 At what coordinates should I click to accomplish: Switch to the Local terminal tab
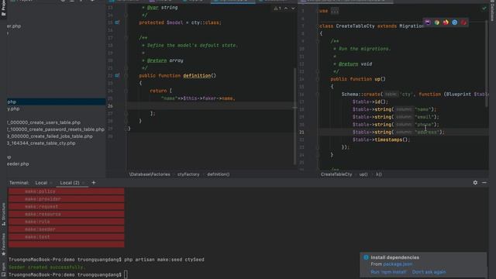[41, 183]
